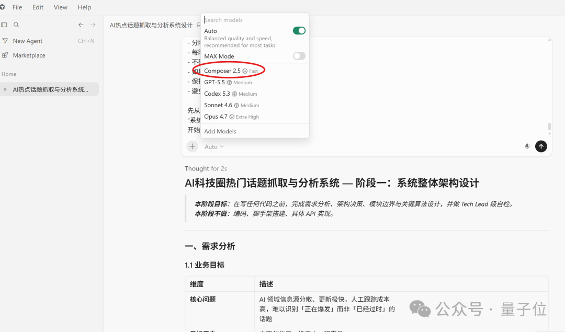
Task: Click the prompt box scrollbar thumb
Action: 549,127
